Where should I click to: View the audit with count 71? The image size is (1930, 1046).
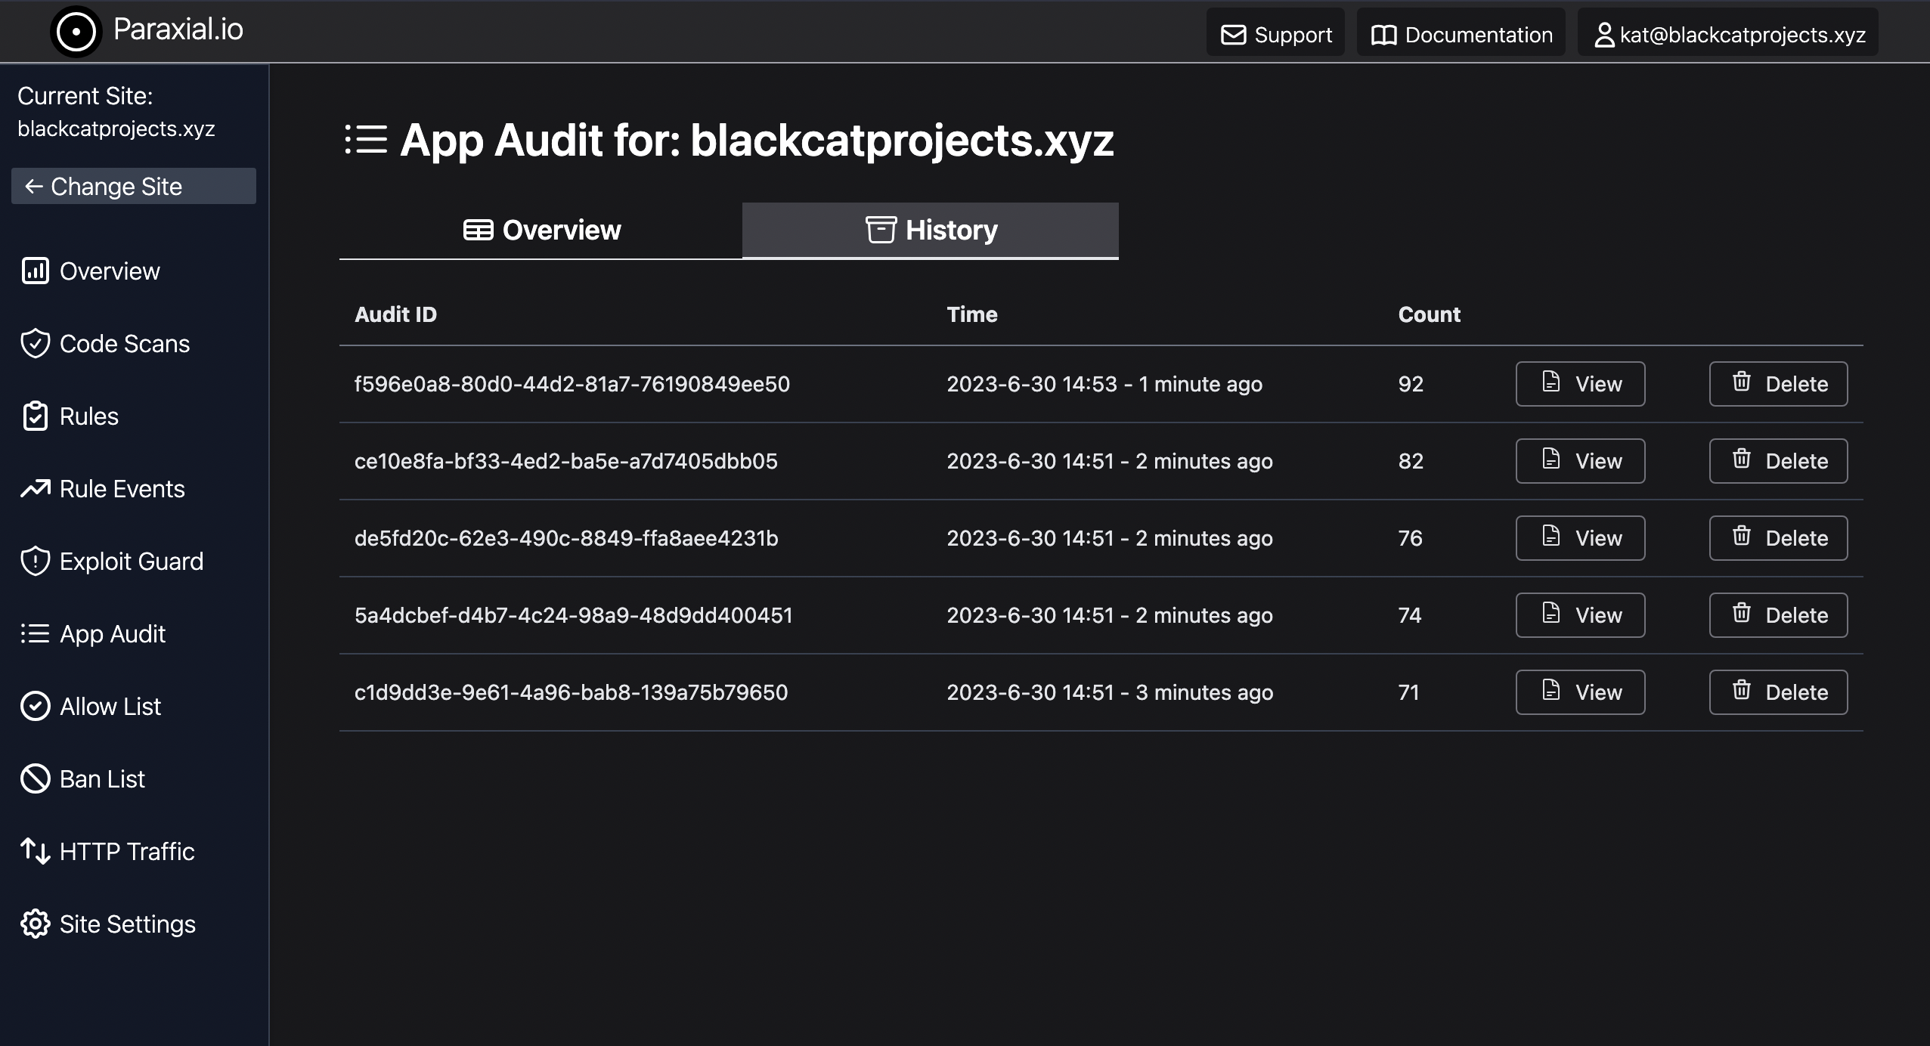click(1580, 692)
